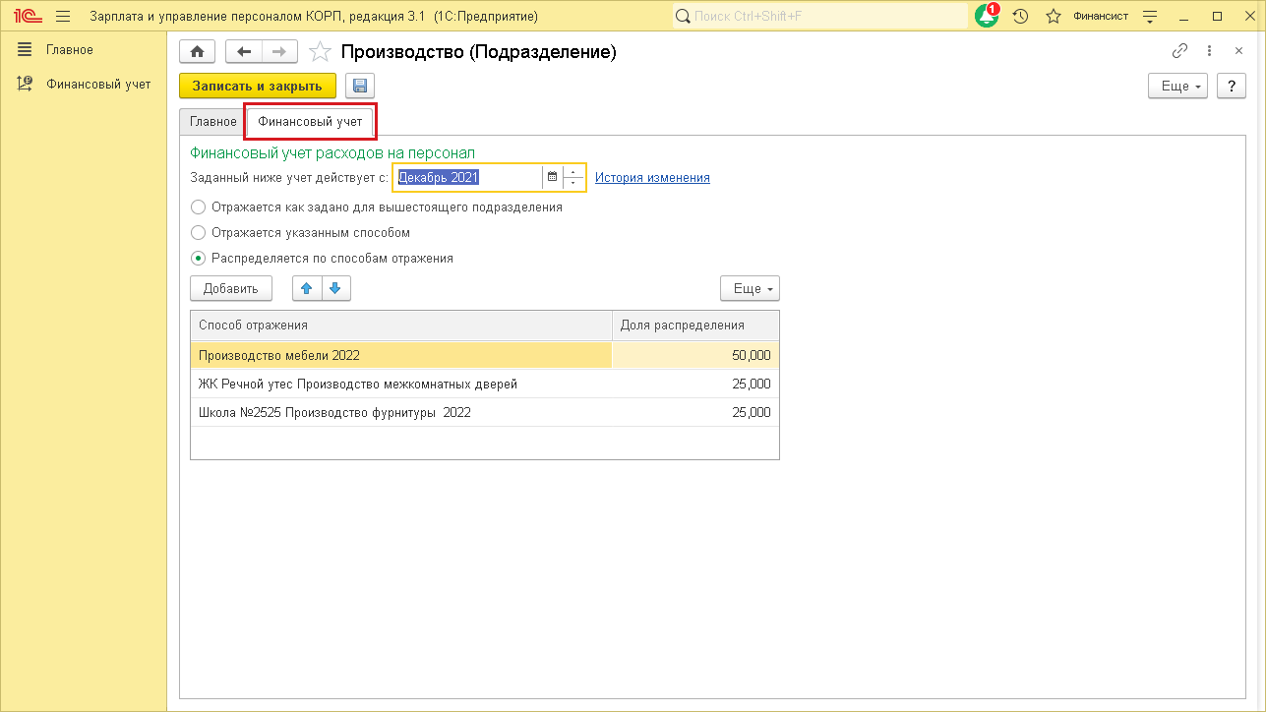Click the Home page icon button
The image size is (1266, 712).
click(197, 52)
